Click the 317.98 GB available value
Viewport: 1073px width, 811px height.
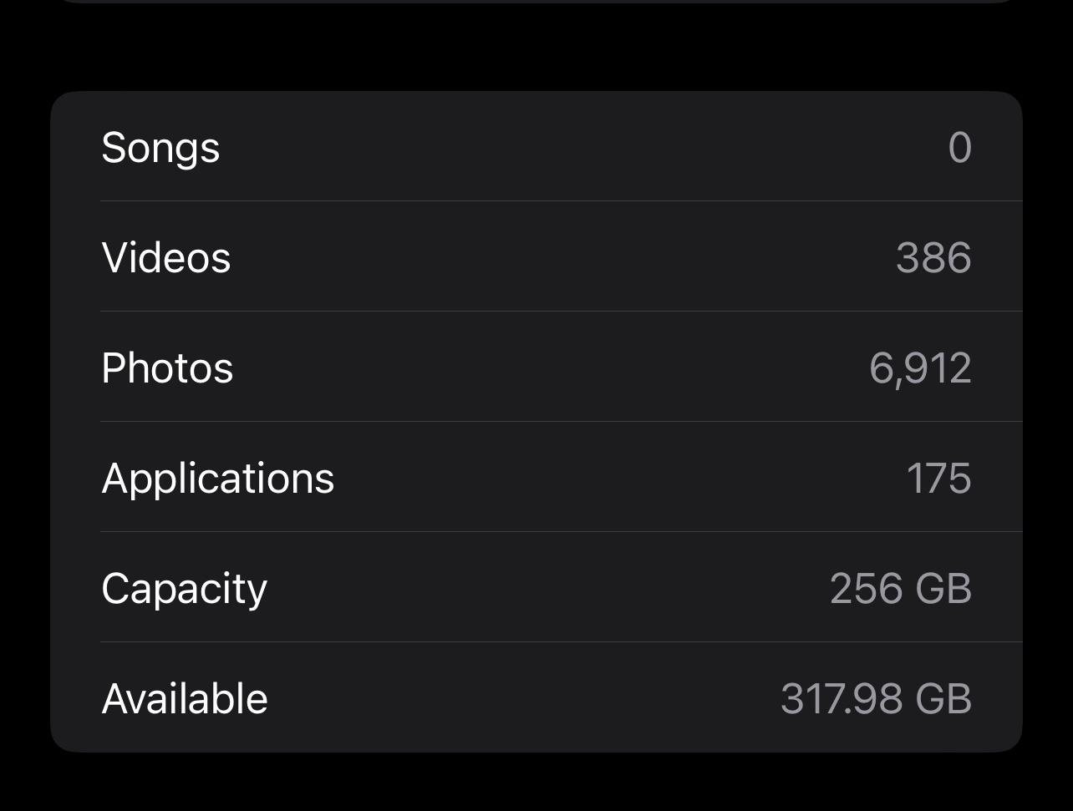(877, 697)
